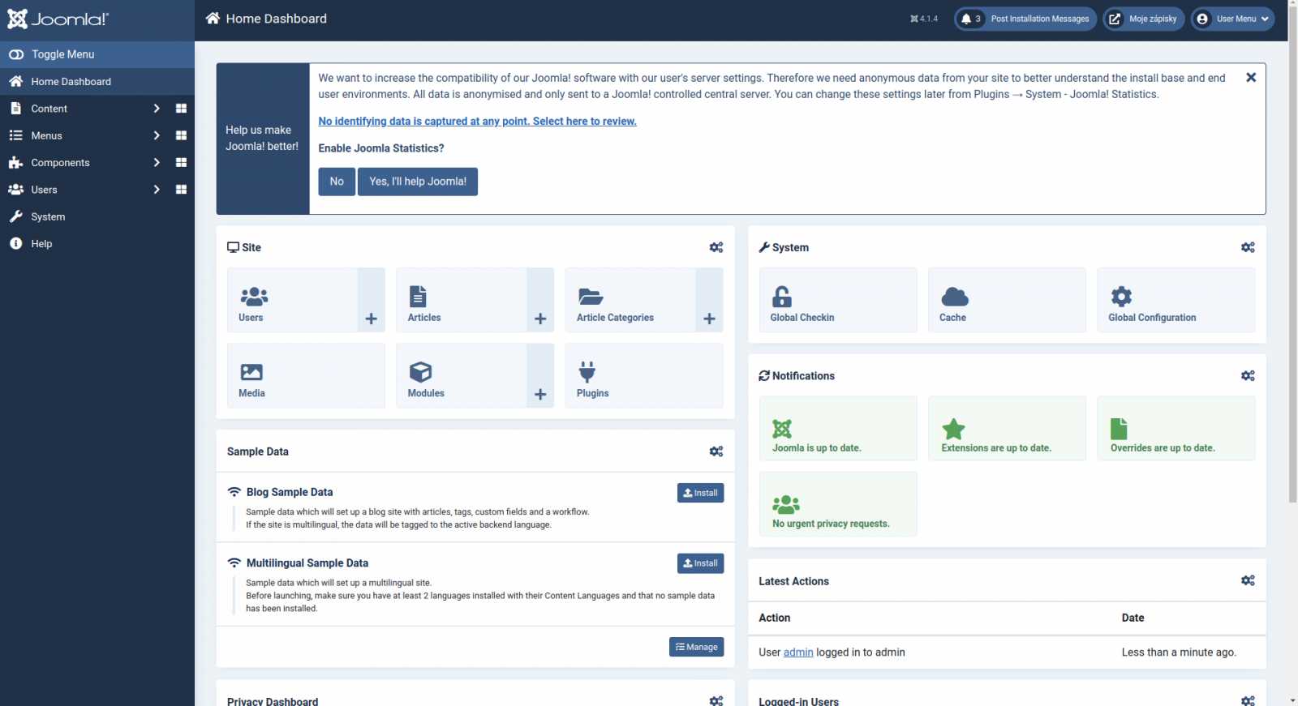1298x706 pixels.
Task: Add a new article with plus
Action: tap(540, 319)
